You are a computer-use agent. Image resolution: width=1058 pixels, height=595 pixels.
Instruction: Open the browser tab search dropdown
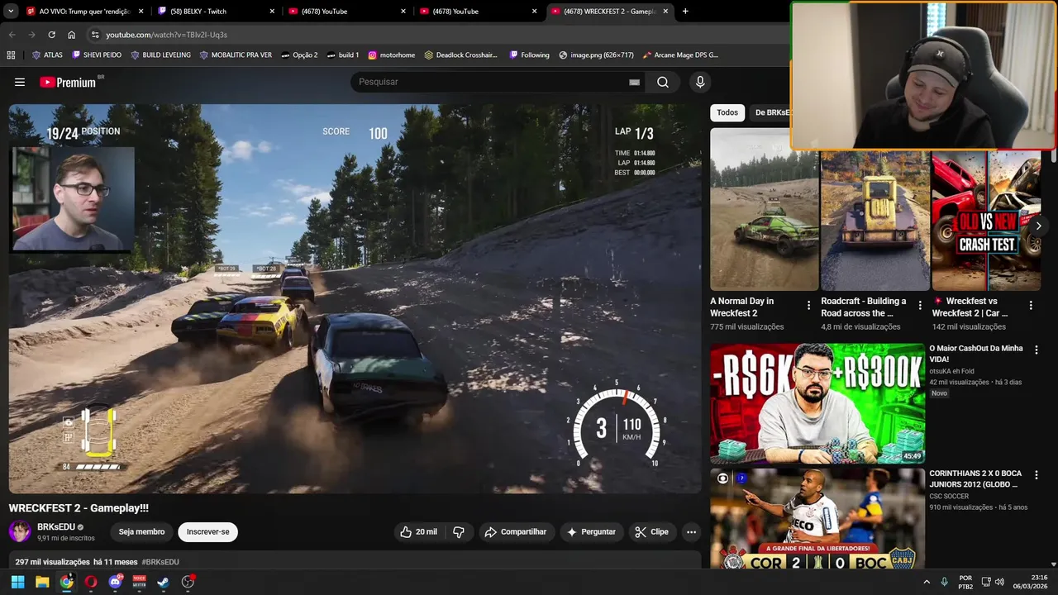coord(11,12)
